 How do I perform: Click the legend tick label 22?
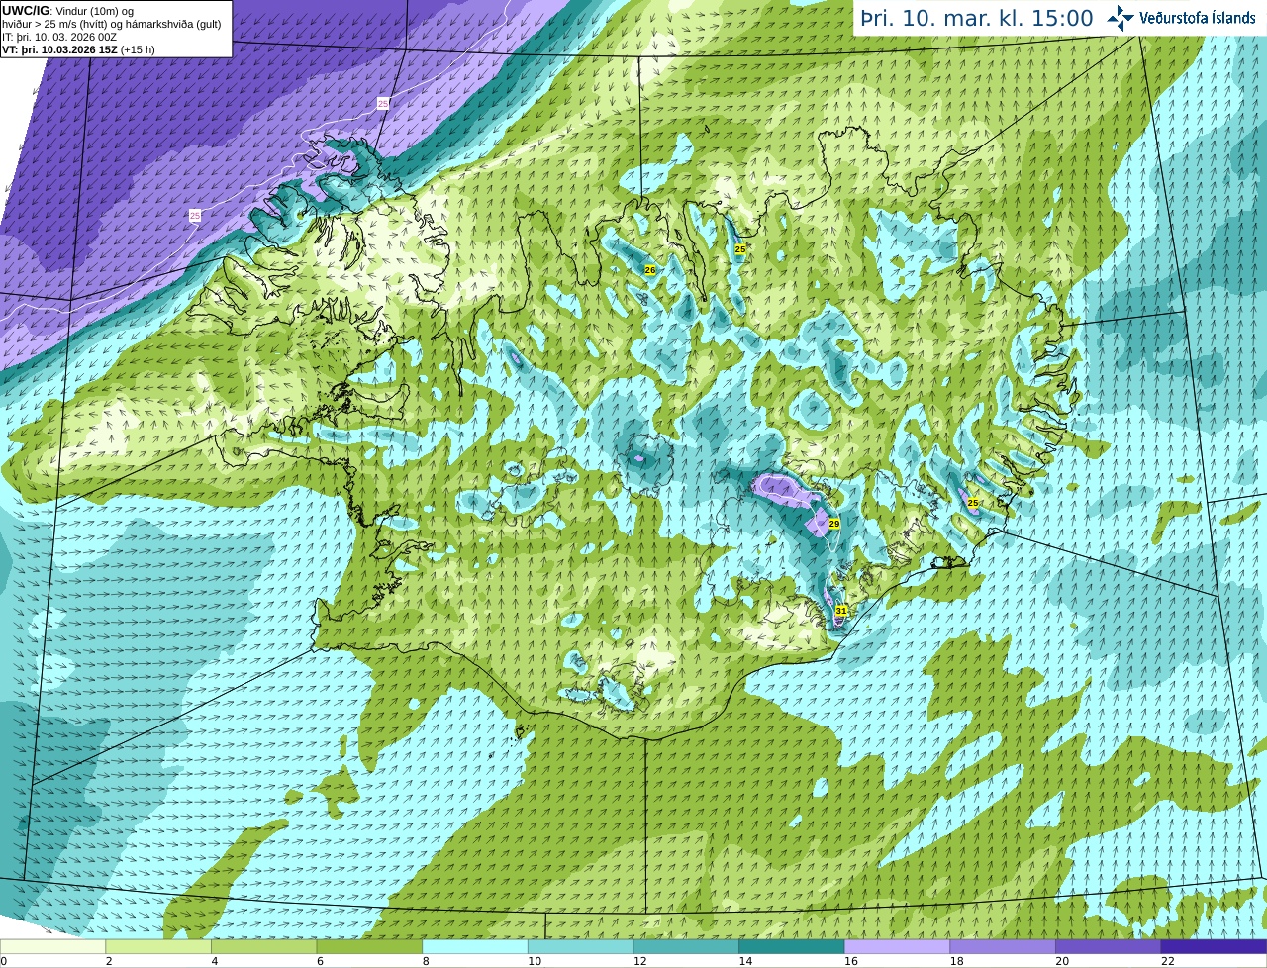1168,960
